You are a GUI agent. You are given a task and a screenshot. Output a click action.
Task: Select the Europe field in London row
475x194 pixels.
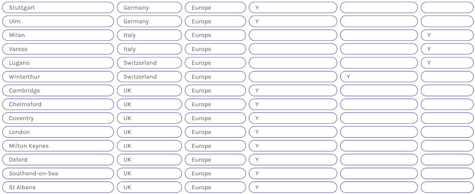[x=216, y=132]
